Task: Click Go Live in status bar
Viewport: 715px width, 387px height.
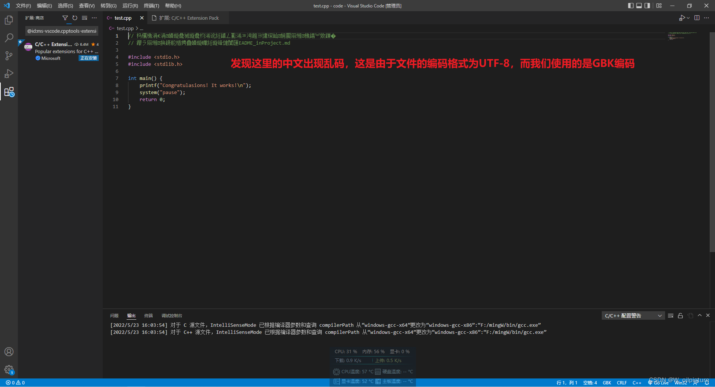Action: 658,383
